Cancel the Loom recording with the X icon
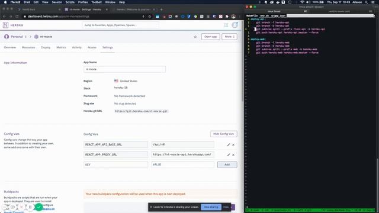 tap(21, 207)
